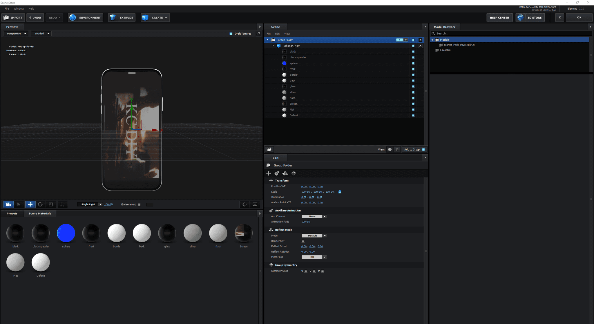Switch to the Presets tab
594x324 pixels.
tap(12, 213)
